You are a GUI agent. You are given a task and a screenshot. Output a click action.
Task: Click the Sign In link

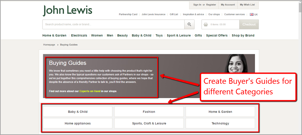pos(197,4)
